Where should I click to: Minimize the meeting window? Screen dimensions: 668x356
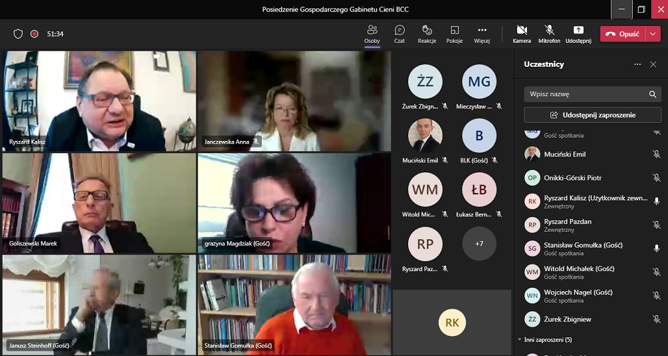pos(622,9)
